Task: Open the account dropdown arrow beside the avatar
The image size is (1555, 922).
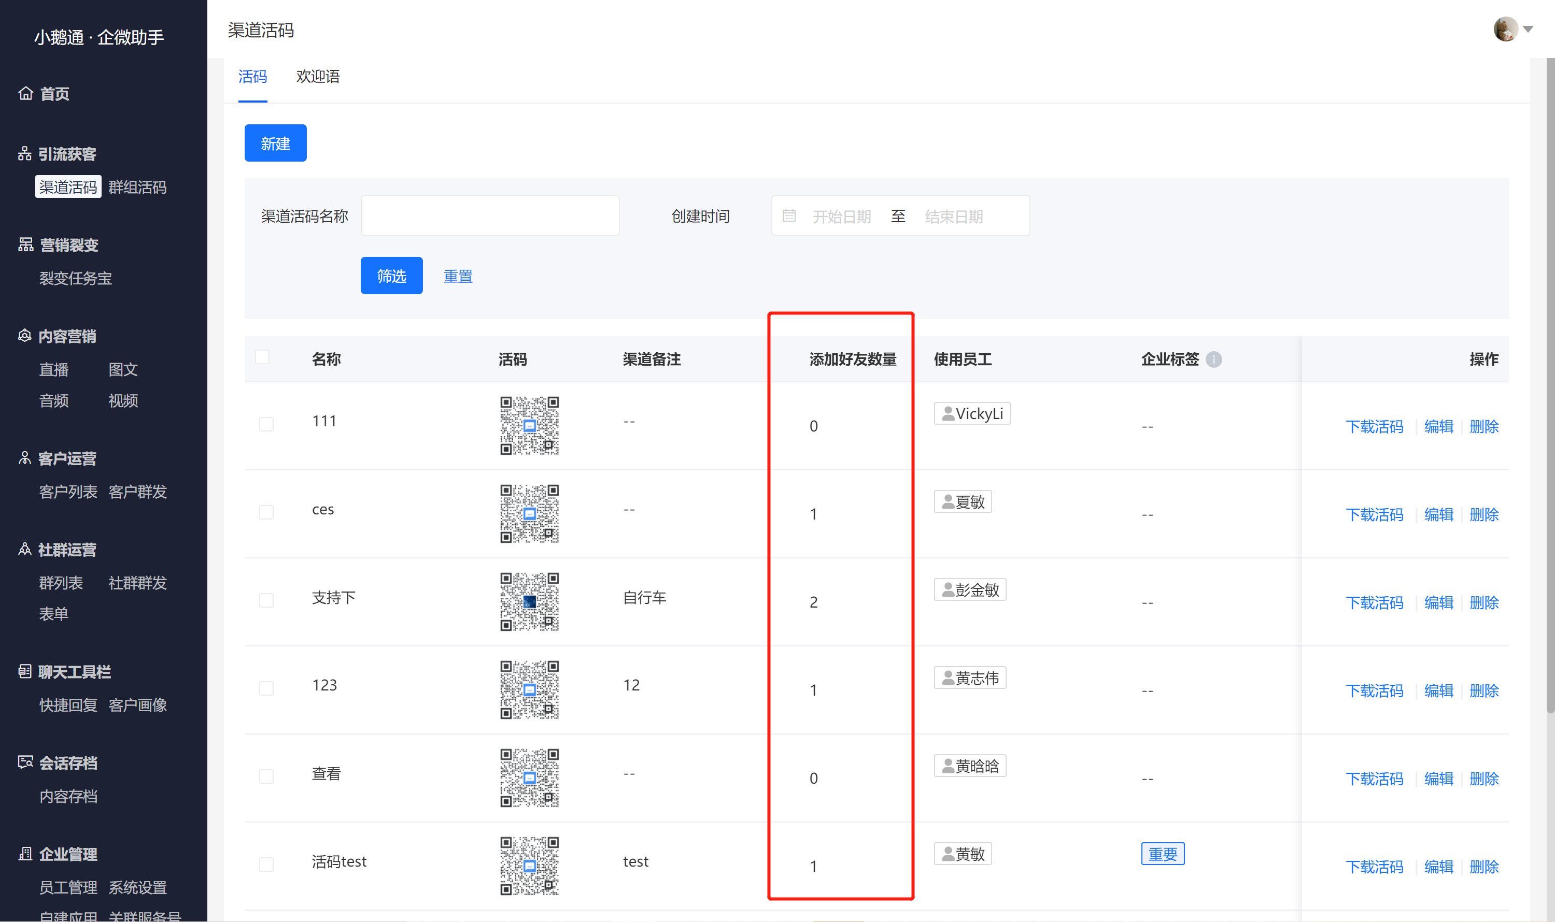Action: click(1528, 29)
